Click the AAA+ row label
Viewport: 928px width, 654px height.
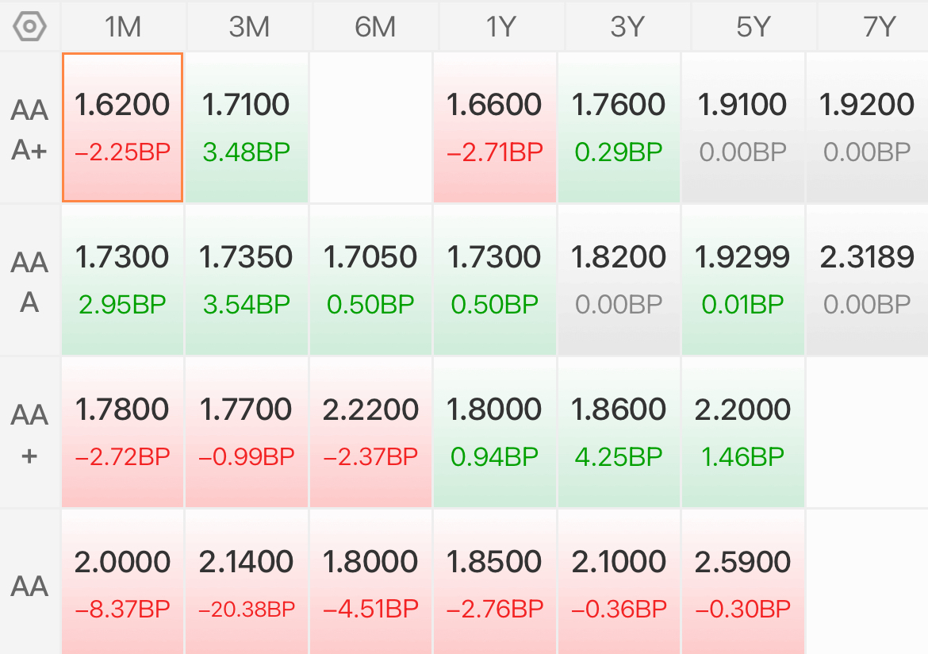coord(29,129)
